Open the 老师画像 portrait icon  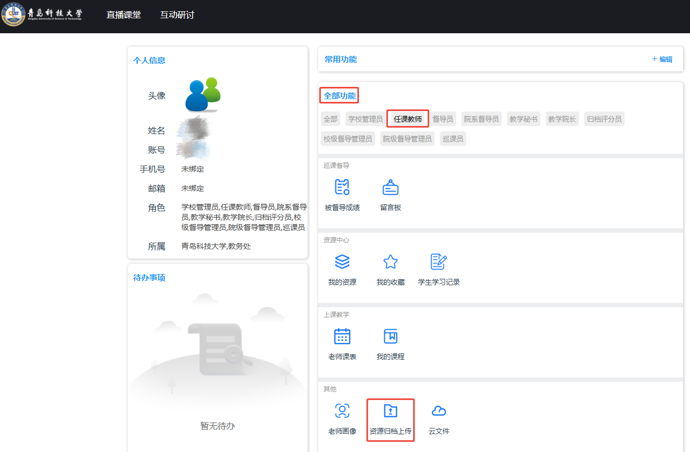pyautogui.click(x=342, y=411)
